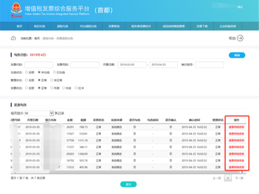View details for the 16792 amount row
Image resolution: width=259 pixels, height=194 pixels.
click(x=236, y=160)
